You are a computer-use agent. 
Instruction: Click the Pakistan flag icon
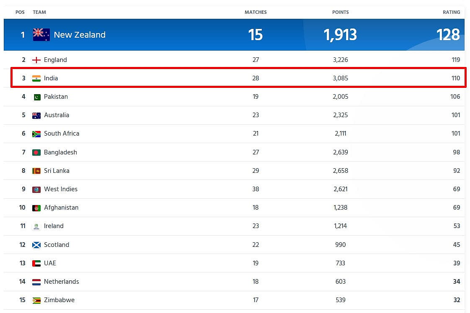[x=36, y=97]
